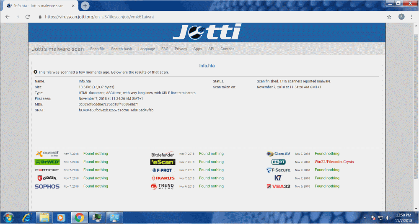
Task: Open the Chrome profile avatar
Action: [x=401, y=17]
